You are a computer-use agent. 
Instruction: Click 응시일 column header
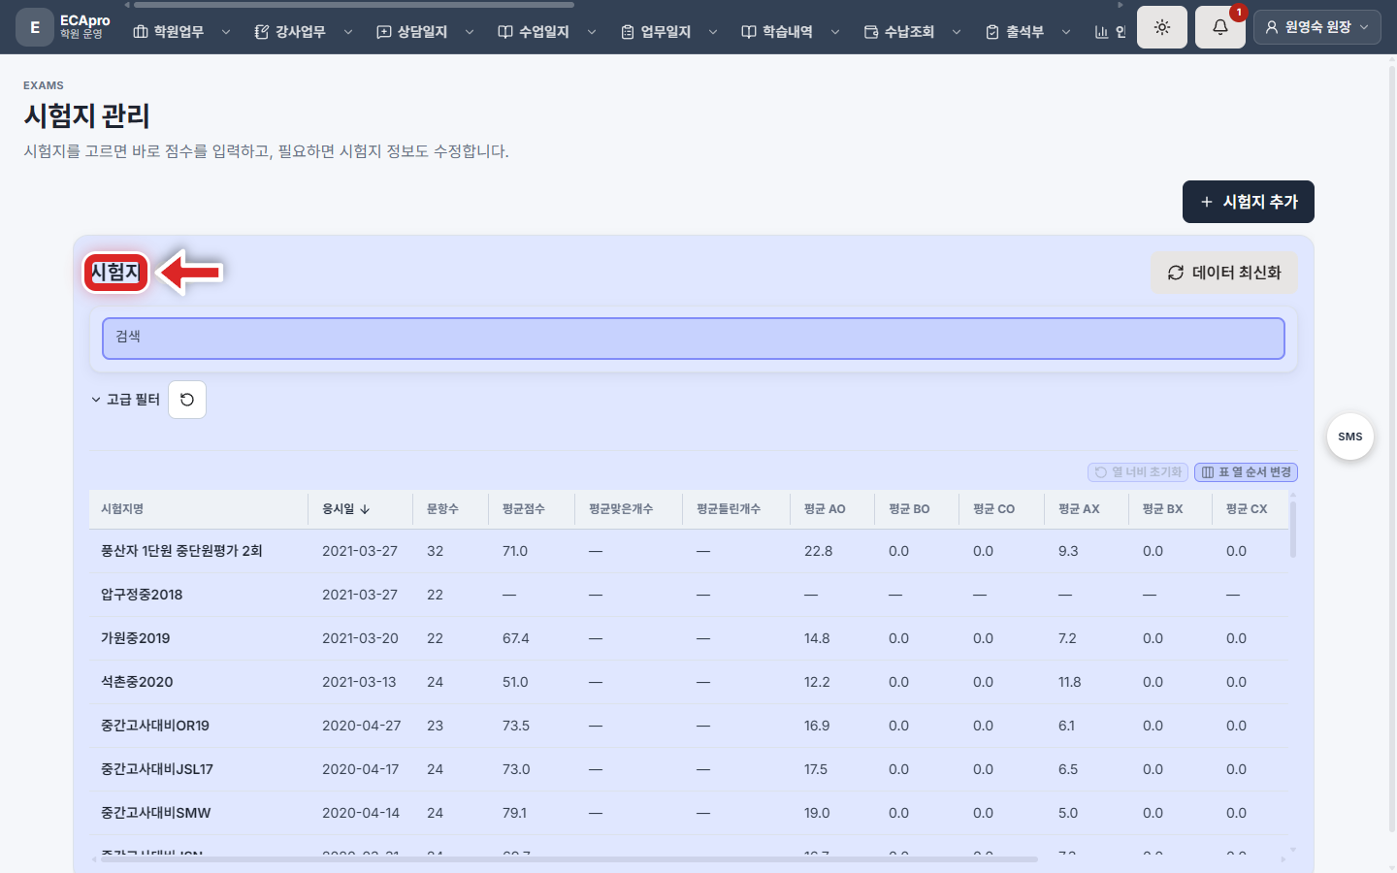(361, 509)
